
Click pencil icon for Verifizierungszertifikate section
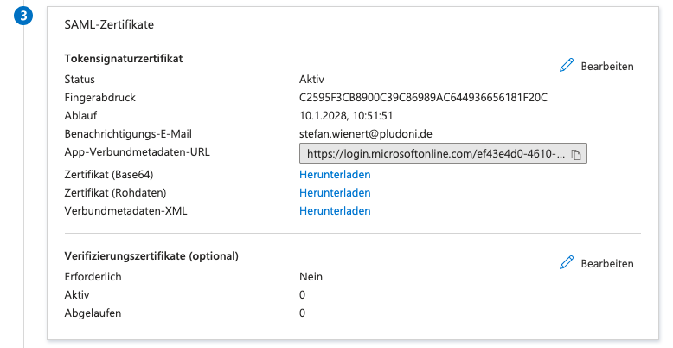coord(567,263)
